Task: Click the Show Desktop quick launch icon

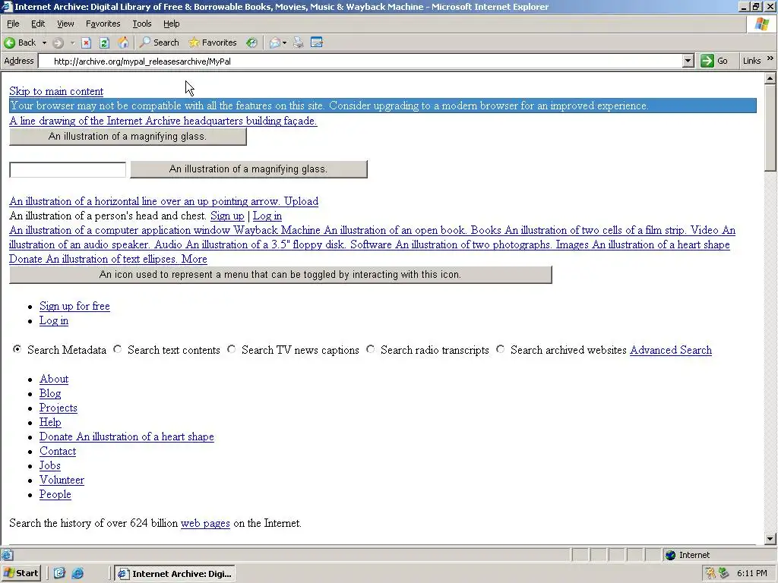Action: point(59,573)
